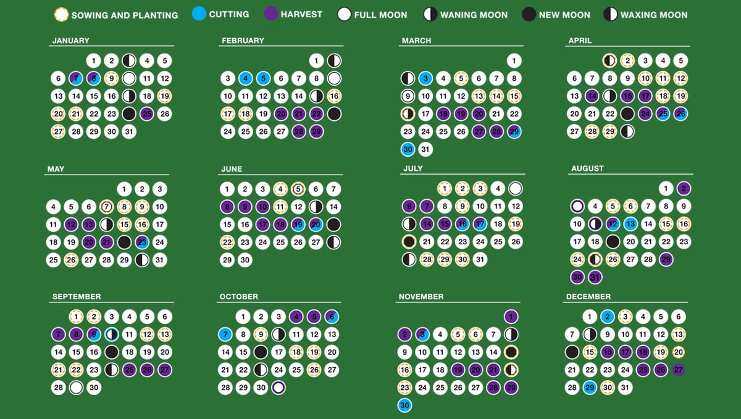The height and width of the screenshot is (419, 741).
Task: Choose cutting day 2 in December
Action: tap(608, 317)
